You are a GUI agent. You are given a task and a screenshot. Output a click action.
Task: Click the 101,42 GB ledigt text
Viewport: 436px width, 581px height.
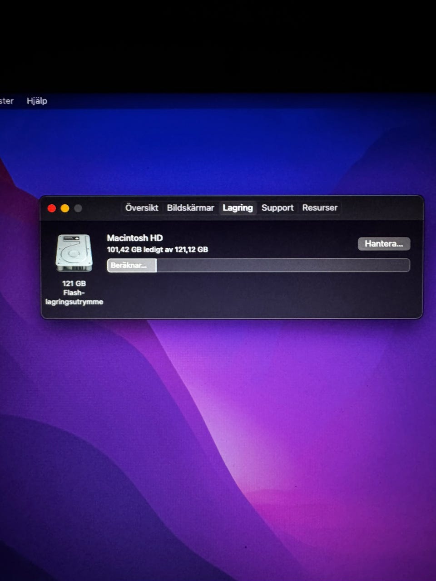click(157, 250)
